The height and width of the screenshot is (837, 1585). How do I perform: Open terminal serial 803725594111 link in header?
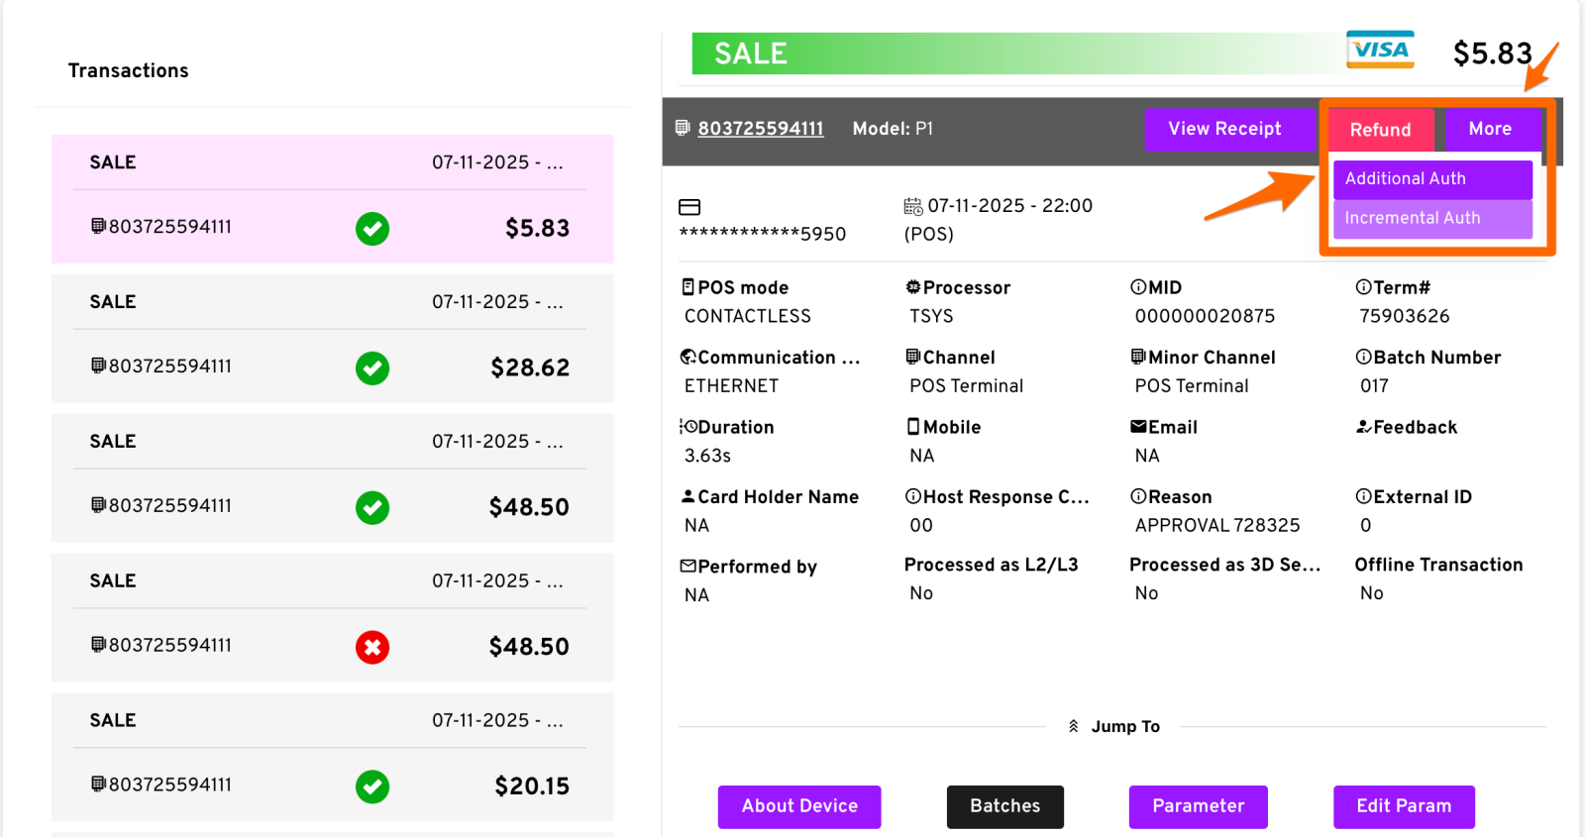(x=761, y=129)
